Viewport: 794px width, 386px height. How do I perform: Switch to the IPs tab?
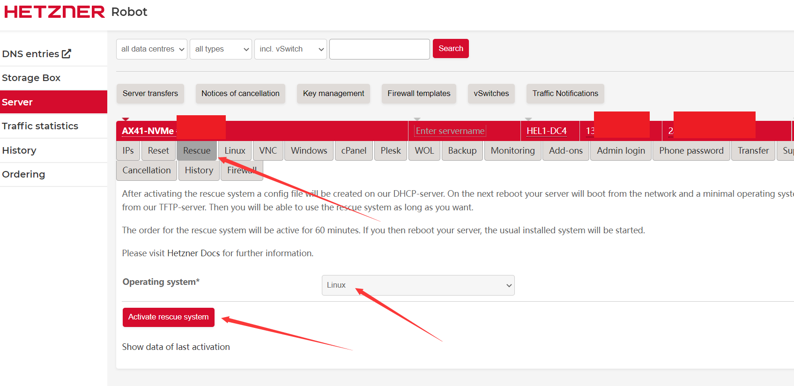128,151
